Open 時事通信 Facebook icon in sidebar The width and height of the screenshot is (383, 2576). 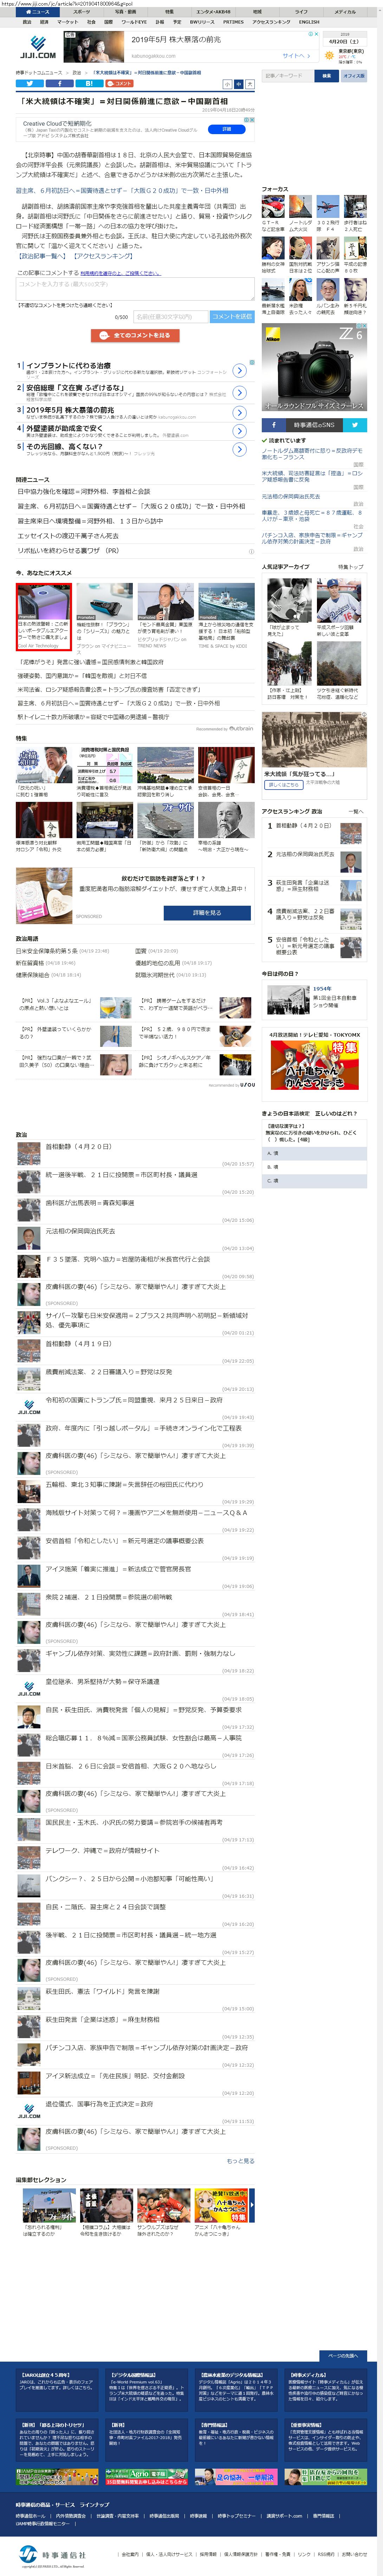pos(275,424)
